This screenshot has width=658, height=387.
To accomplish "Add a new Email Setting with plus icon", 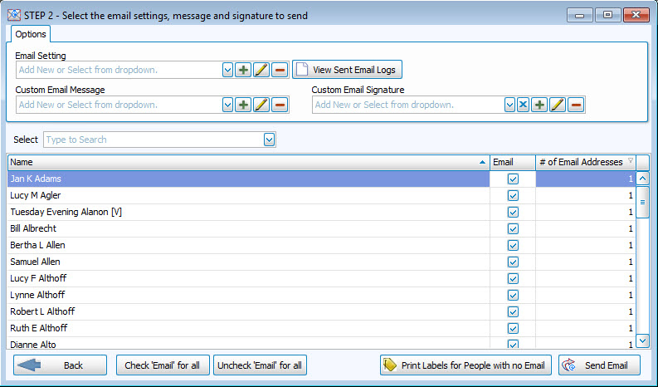I will (243, 71).
